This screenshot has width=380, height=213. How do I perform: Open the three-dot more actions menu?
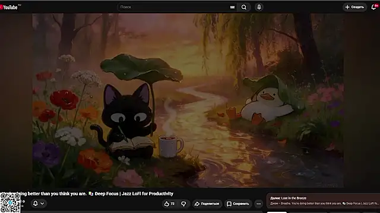point(259,204)
